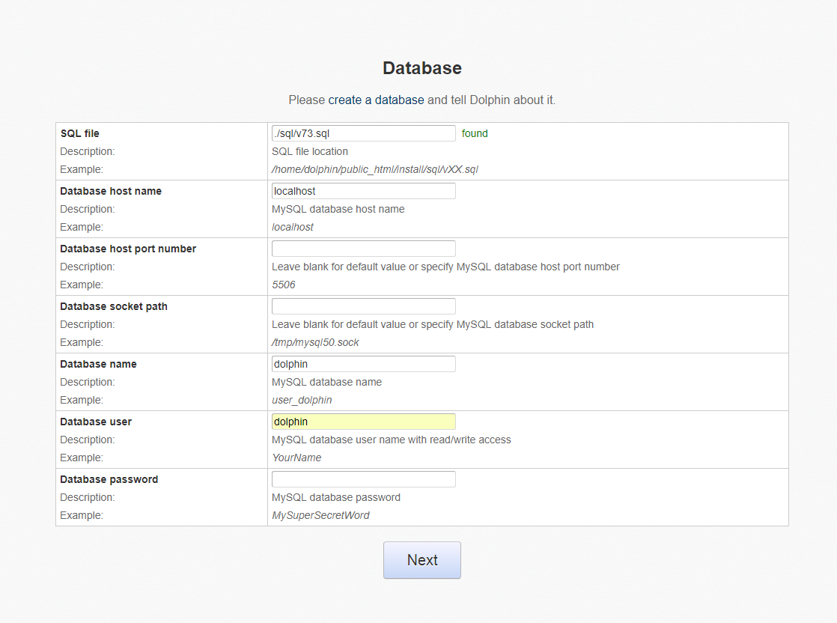The height and width of the screenshot is (623, 837).
Task: Click the empty Database password field
Action: point(363,479)
